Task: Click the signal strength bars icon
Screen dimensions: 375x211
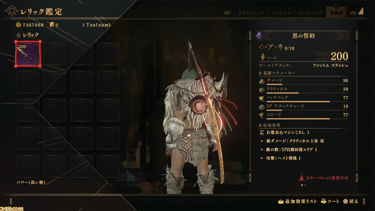Action: [361, 11]
